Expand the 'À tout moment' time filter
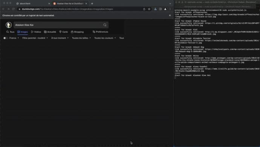The width and height of the screenshot is (260, 147). 60,38
